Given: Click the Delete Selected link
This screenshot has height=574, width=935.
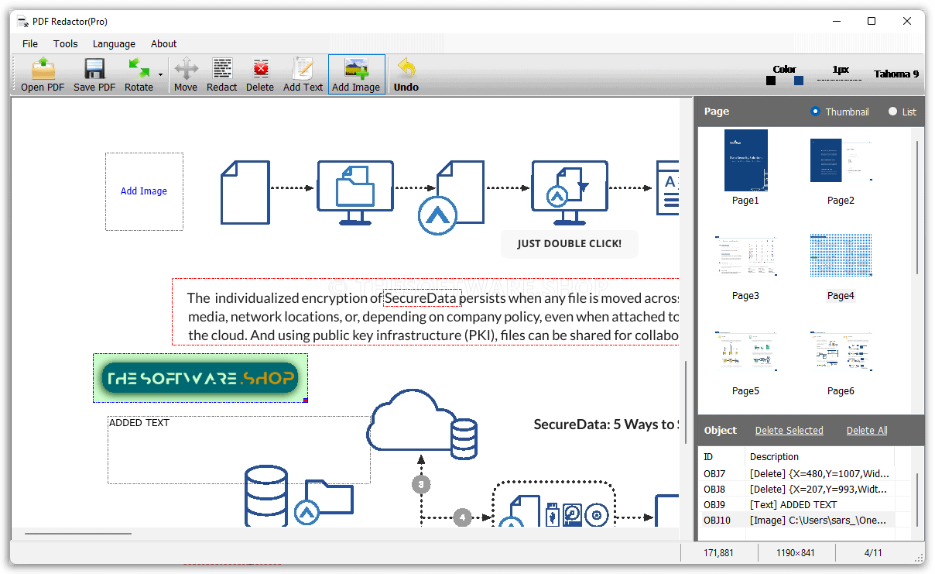Looking at the screenshot, I should point(789,430).
